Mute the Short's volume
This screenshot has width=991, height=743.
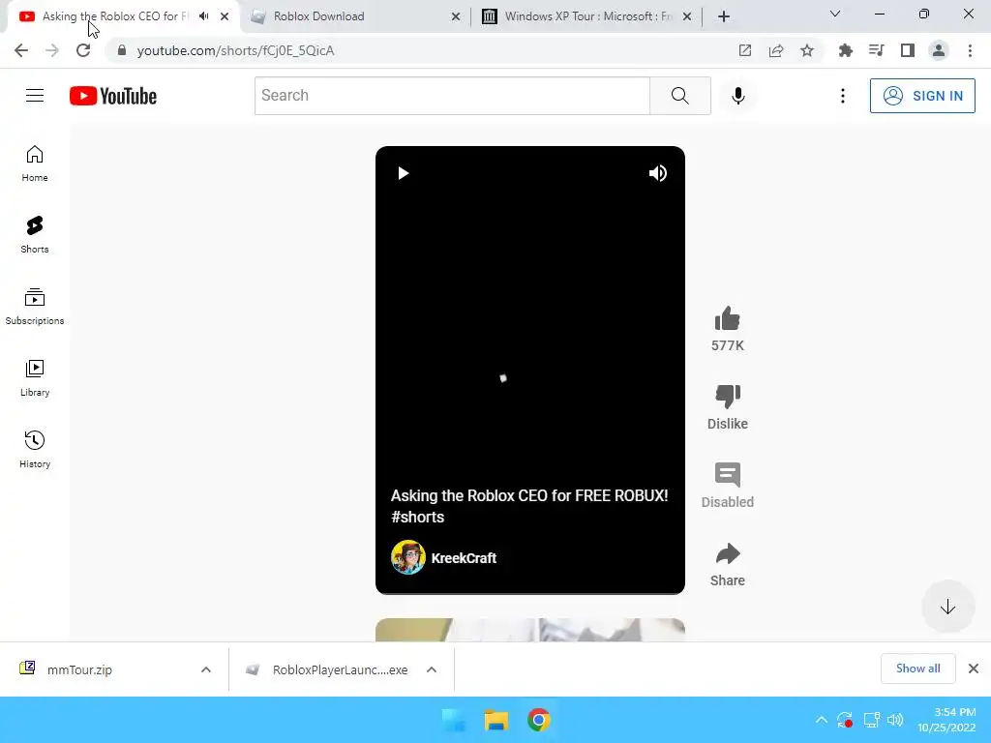coord(658,173)
